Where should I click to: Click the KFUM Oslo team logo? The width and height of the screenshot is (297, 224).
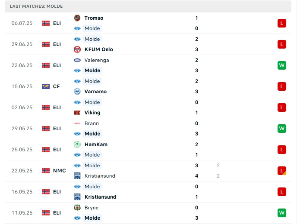tap(77, 49)
